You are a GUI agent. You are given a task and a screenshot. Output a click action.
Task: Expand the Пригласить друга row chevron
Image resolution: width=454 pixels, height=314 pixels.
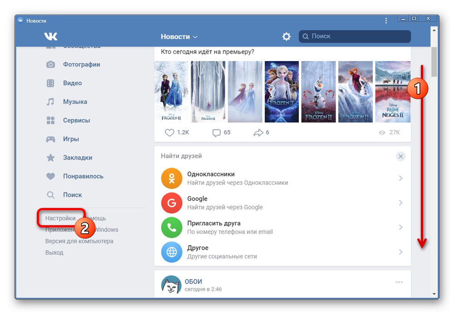click(x=401, y=227)
